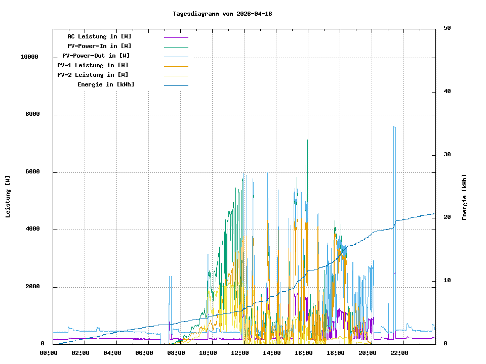The height and width of the screenshot is (364, 486).
Task: Click the 'PV-Power-In in [W]' legend label
Action: pos(99,46)
